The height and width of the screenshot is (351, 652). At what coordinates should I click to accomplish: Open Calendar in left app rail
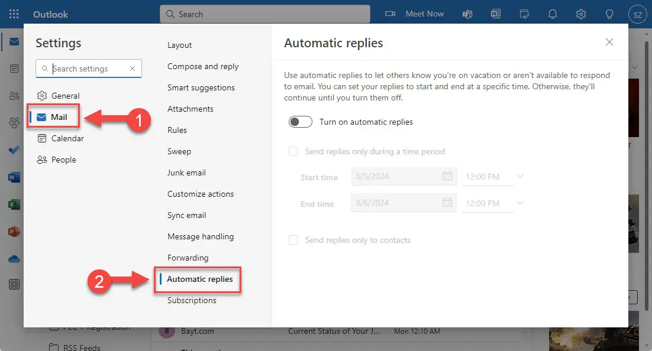pyautogui.click(x=14, y=69)
